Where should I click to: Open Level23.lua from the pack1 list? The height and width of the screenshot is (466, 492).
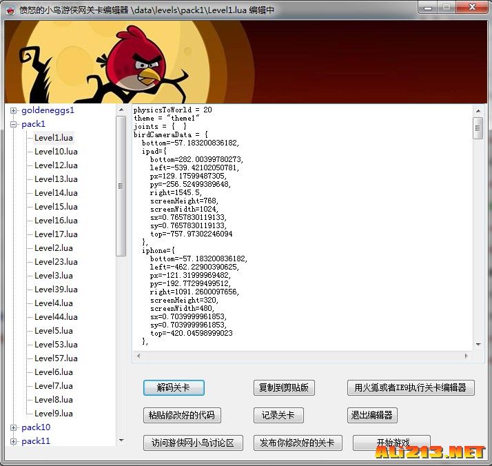[x=56, y=262]
